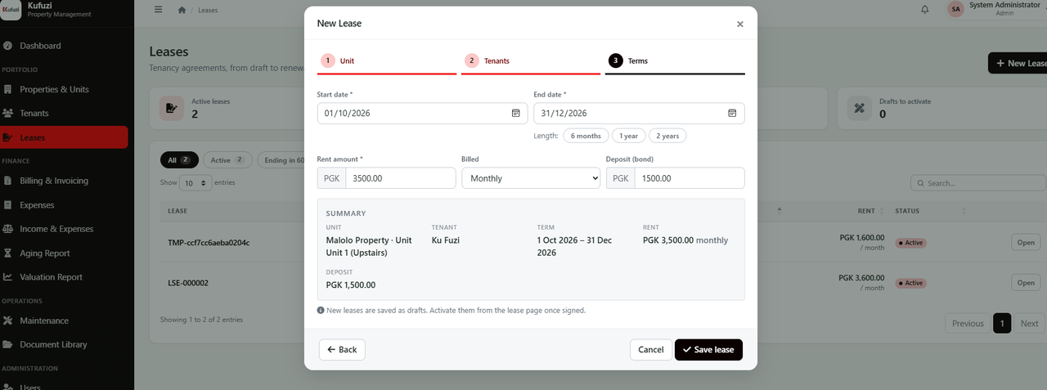Viewport: 1047px width, 390px height.
Task: Click Previous page button
Action: (x=968, y=323)
